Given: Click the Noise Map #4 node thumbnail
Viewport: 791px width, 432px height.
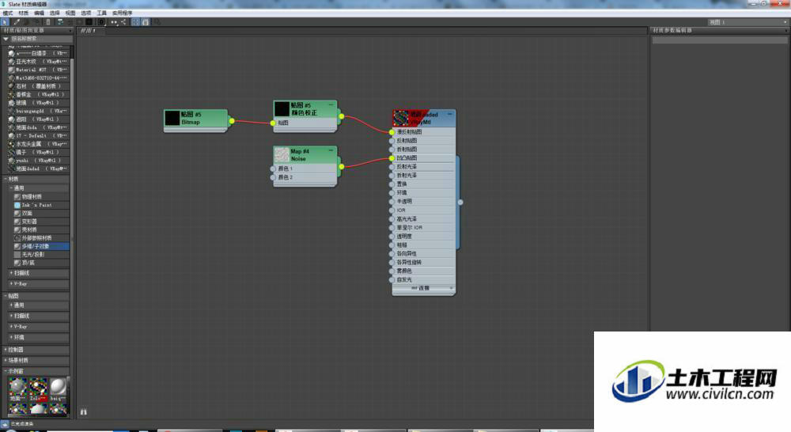Looking at the screenshot, I should tap(282, 154).
